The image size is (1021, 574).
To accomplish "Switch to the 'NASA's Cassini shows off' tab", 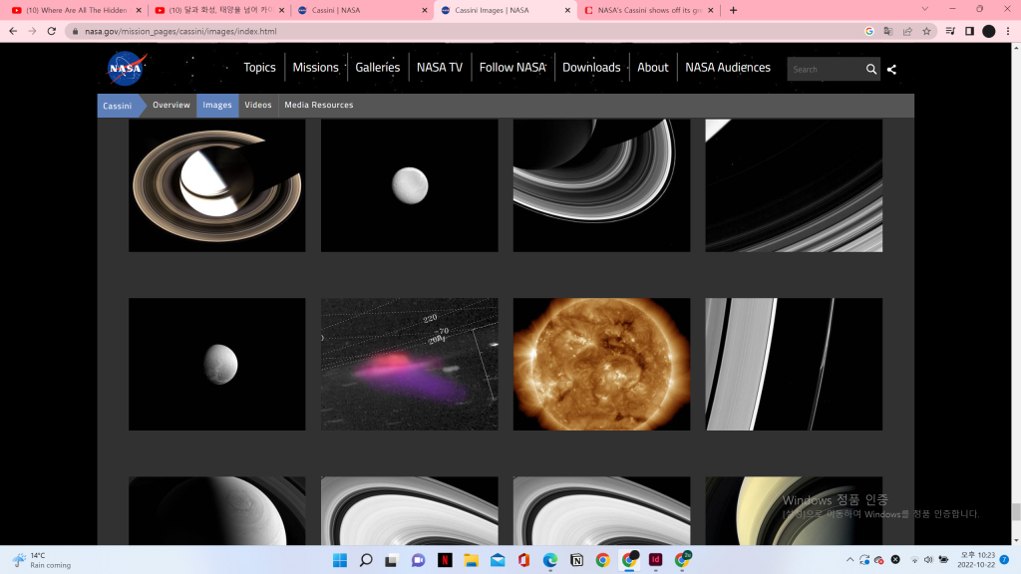I will tap(648, 10).
